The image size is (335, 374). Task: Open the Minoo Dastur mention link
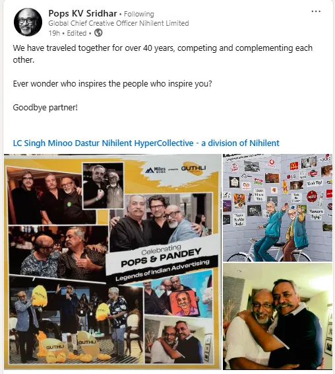click(74, 143)
